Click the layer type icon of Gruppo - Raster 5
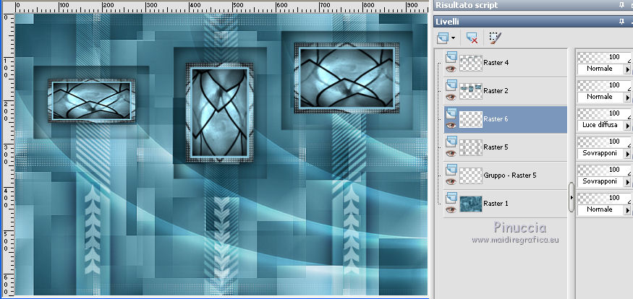 [451, 170]
